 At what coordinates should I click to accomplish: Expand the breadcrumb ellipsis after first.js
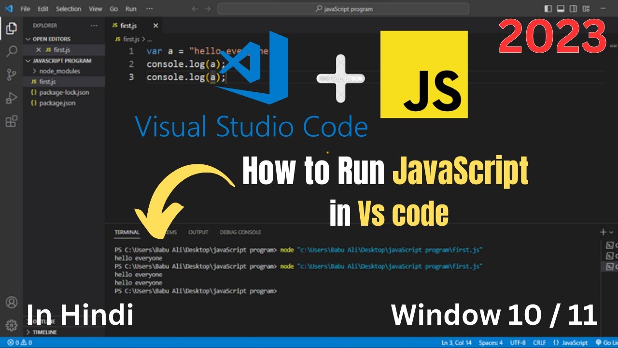click(149, 39)
